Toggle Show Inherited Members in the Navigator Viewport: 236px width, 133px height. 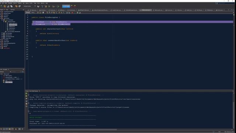(x=1, y=129)
